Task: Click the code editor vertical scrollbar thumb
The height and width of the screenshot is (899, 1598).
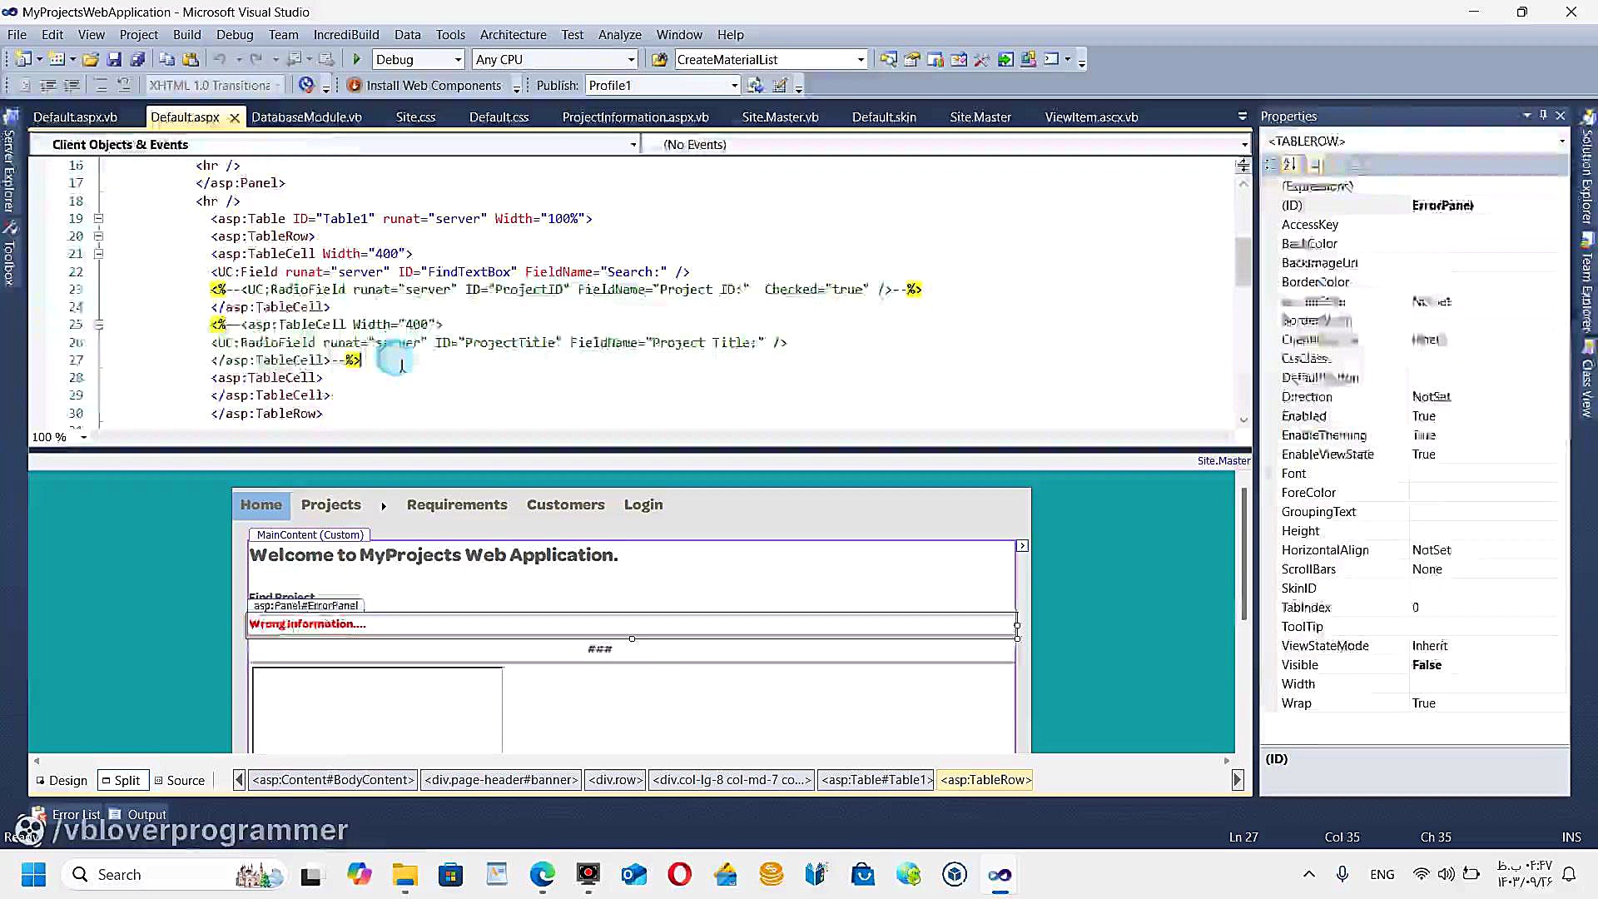Action: click(1243, 261)
